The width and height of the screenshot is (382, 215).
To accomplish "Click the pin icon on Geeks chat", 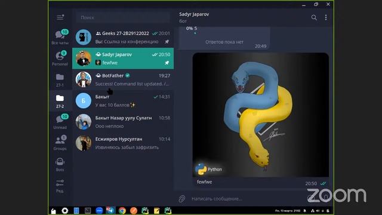I will coord(167,42).
